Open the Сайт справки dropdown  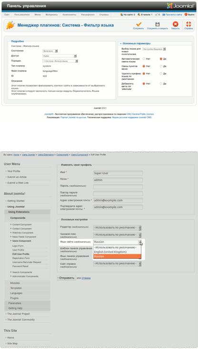(117, 264)
